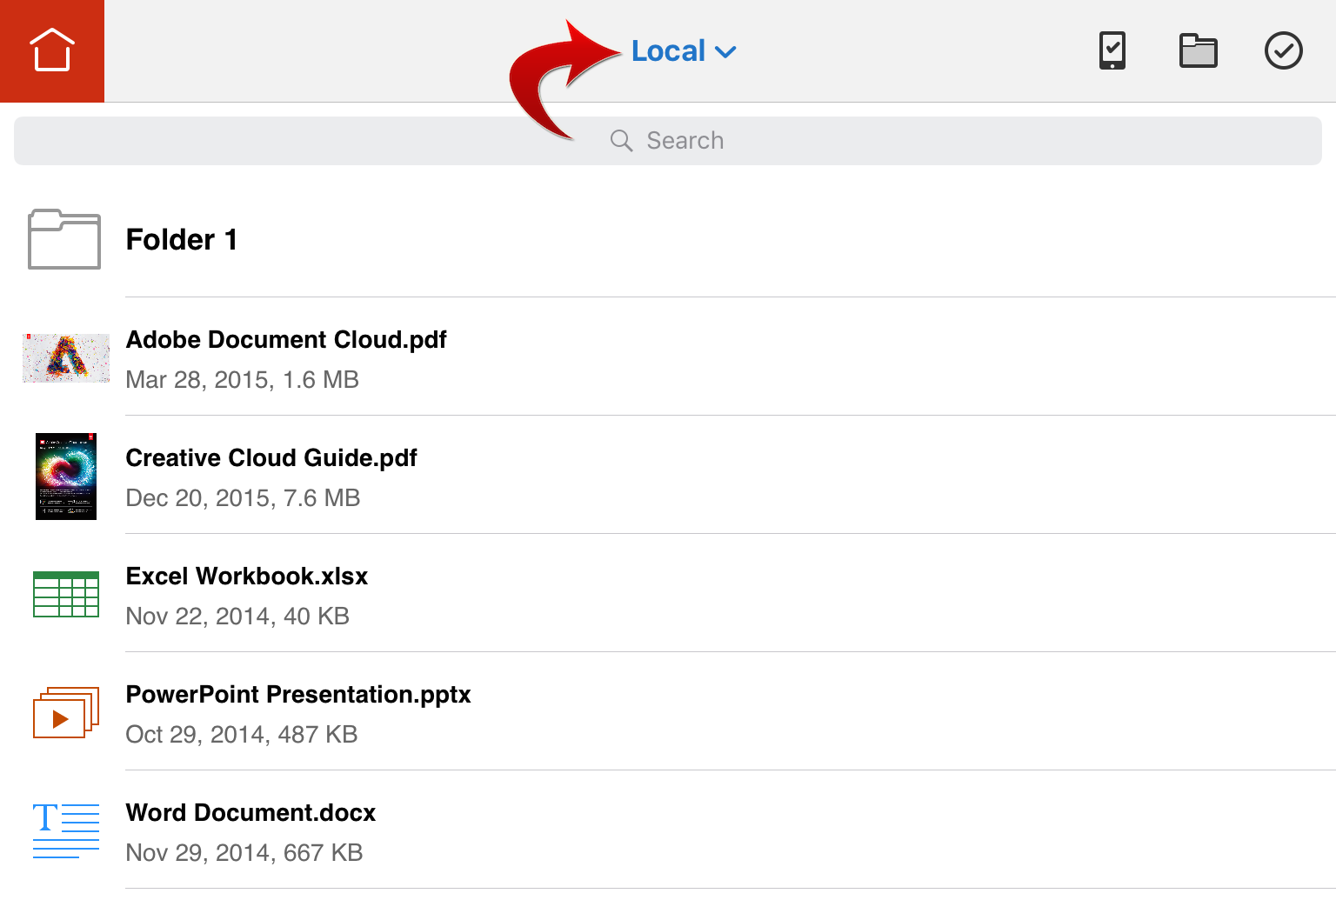
Task: Create new folder using folder icon
Action: pos(1198,50)
